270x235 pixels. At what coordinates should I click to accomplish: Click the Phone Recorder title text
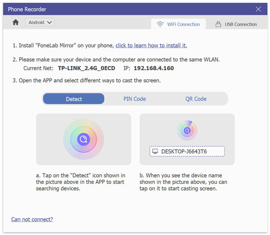[x=27, y=9]
